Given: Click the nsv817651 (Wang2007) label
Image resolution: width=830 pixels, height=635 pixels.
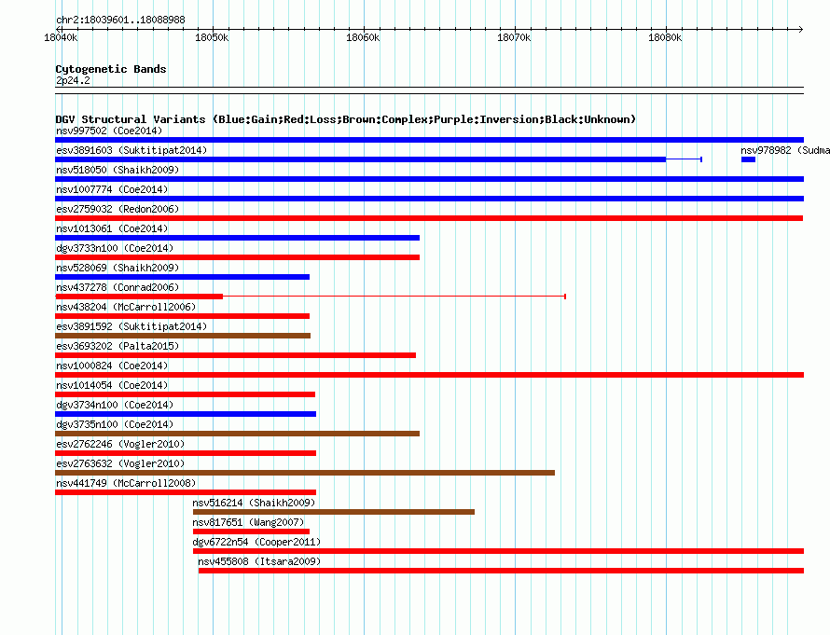Looking at the screenshot, I should [x=248, y=522].
